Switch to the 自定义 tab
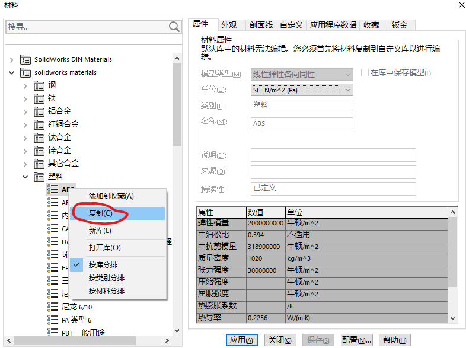466x348 pixels. coord(291,25)
